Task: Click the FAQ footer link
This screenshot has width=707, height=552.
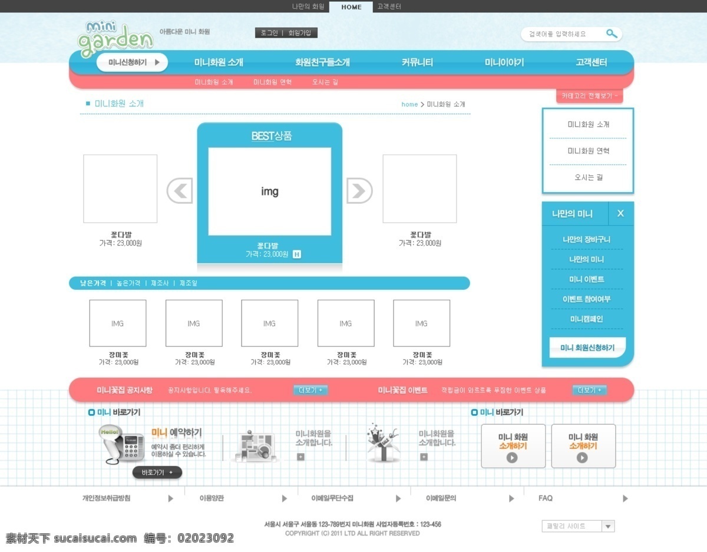Action: pyautogui.click(x=546, y=498)
